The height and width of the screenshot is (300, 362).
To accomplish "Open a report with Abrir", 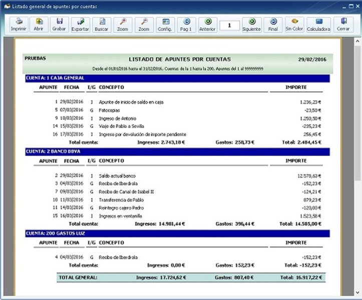I will click(39, 24).
